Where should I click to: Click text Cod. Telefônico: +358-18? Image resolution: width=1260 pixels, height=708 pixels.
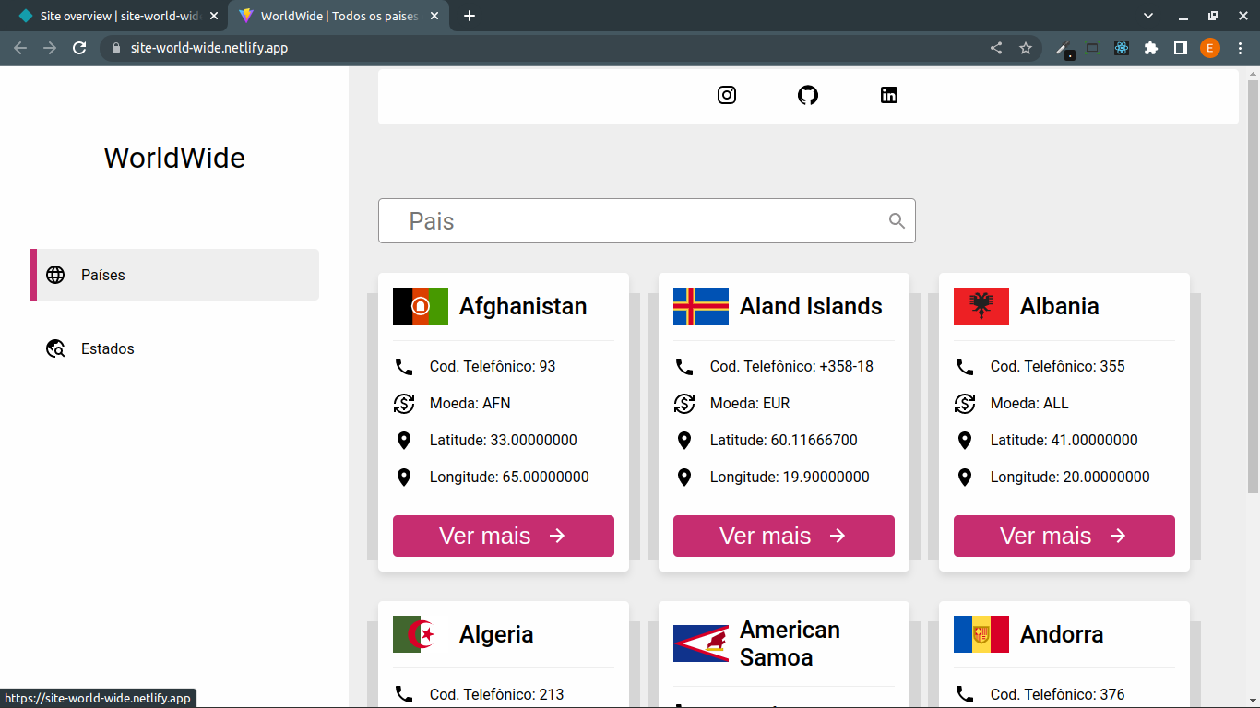(x=791, y=366)
